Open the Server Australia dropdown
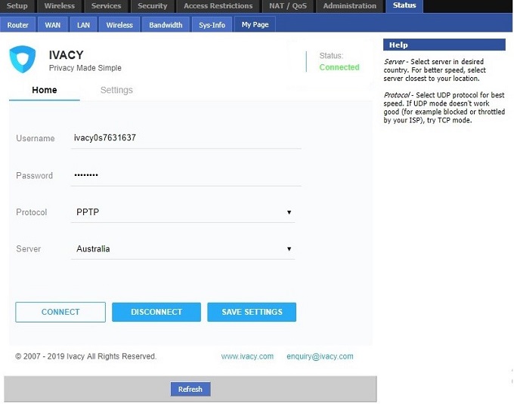Image resolution: width=514 pixels, height=404 pixels. (183, 248)
